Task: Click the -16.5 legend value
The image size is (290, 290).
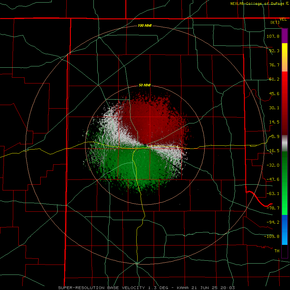Action: pyautogui.click(x=273, y=151)
